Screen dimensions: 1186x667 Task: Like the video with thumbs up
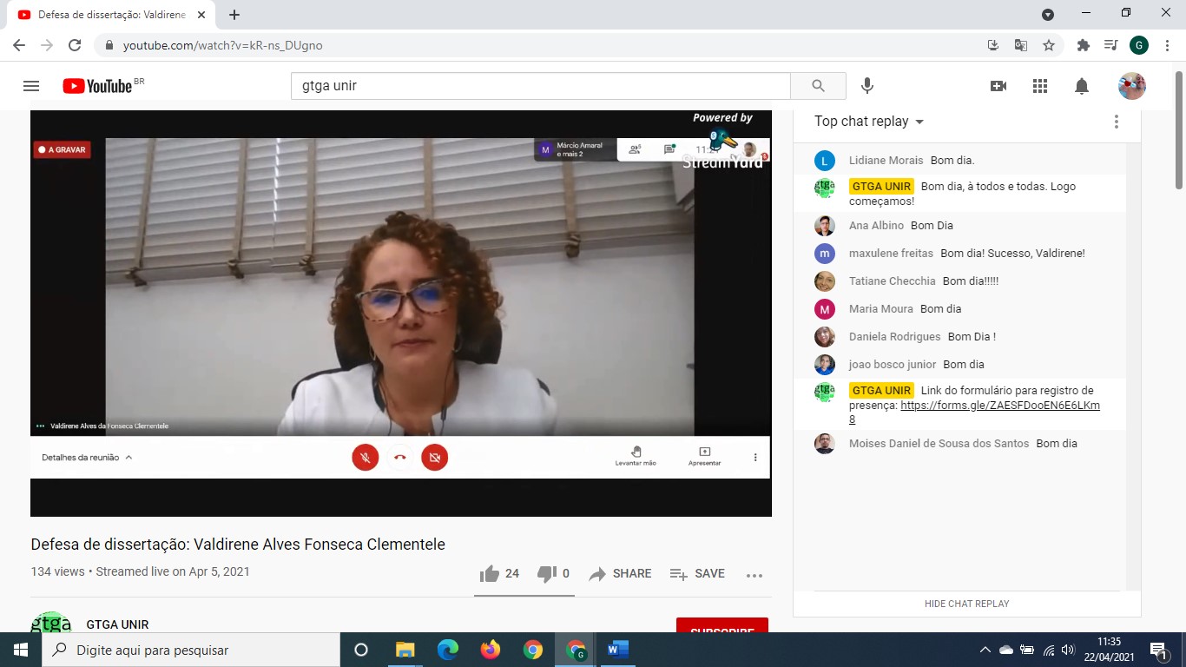(x=491, y=574)
